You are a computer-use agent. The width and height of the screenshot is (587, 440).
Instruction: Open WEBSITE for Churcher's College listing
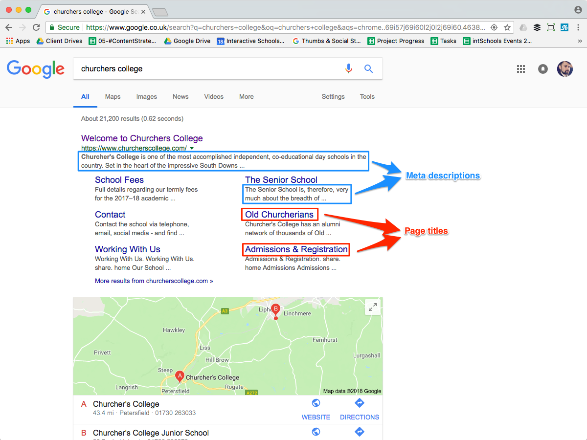(316, 410)
